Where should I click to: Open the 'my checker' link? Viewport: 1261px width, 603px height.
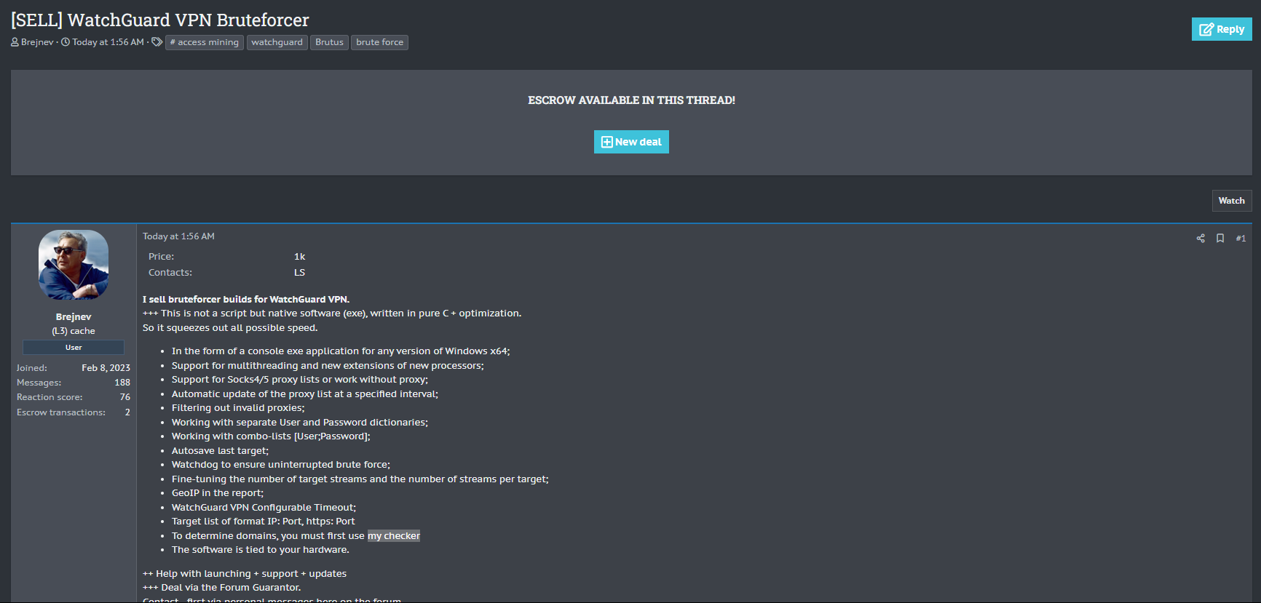(394, 536)
